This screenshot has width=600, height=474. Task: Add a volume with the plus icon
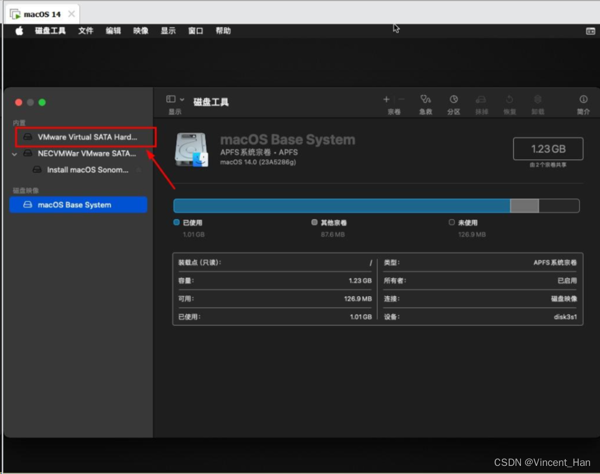(387, 100)
